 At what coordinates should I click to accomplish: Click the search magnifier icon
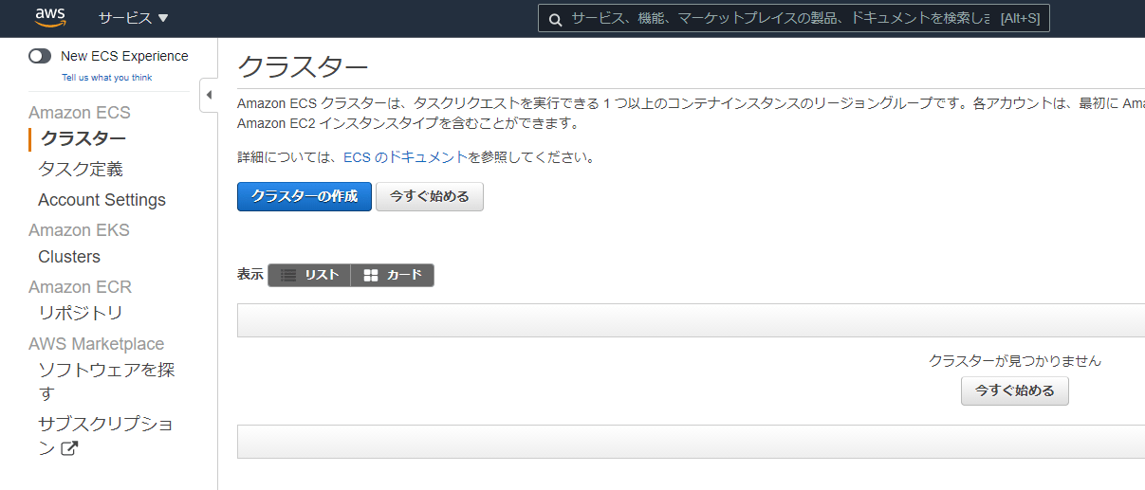[x=554, y=19]
